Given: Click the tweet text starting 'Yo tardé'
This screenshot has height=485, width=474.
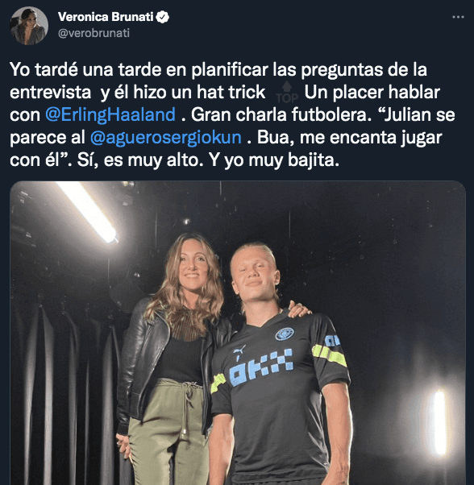Looking at the screenshot, I should pyautogui.click(x=232, y=114).
